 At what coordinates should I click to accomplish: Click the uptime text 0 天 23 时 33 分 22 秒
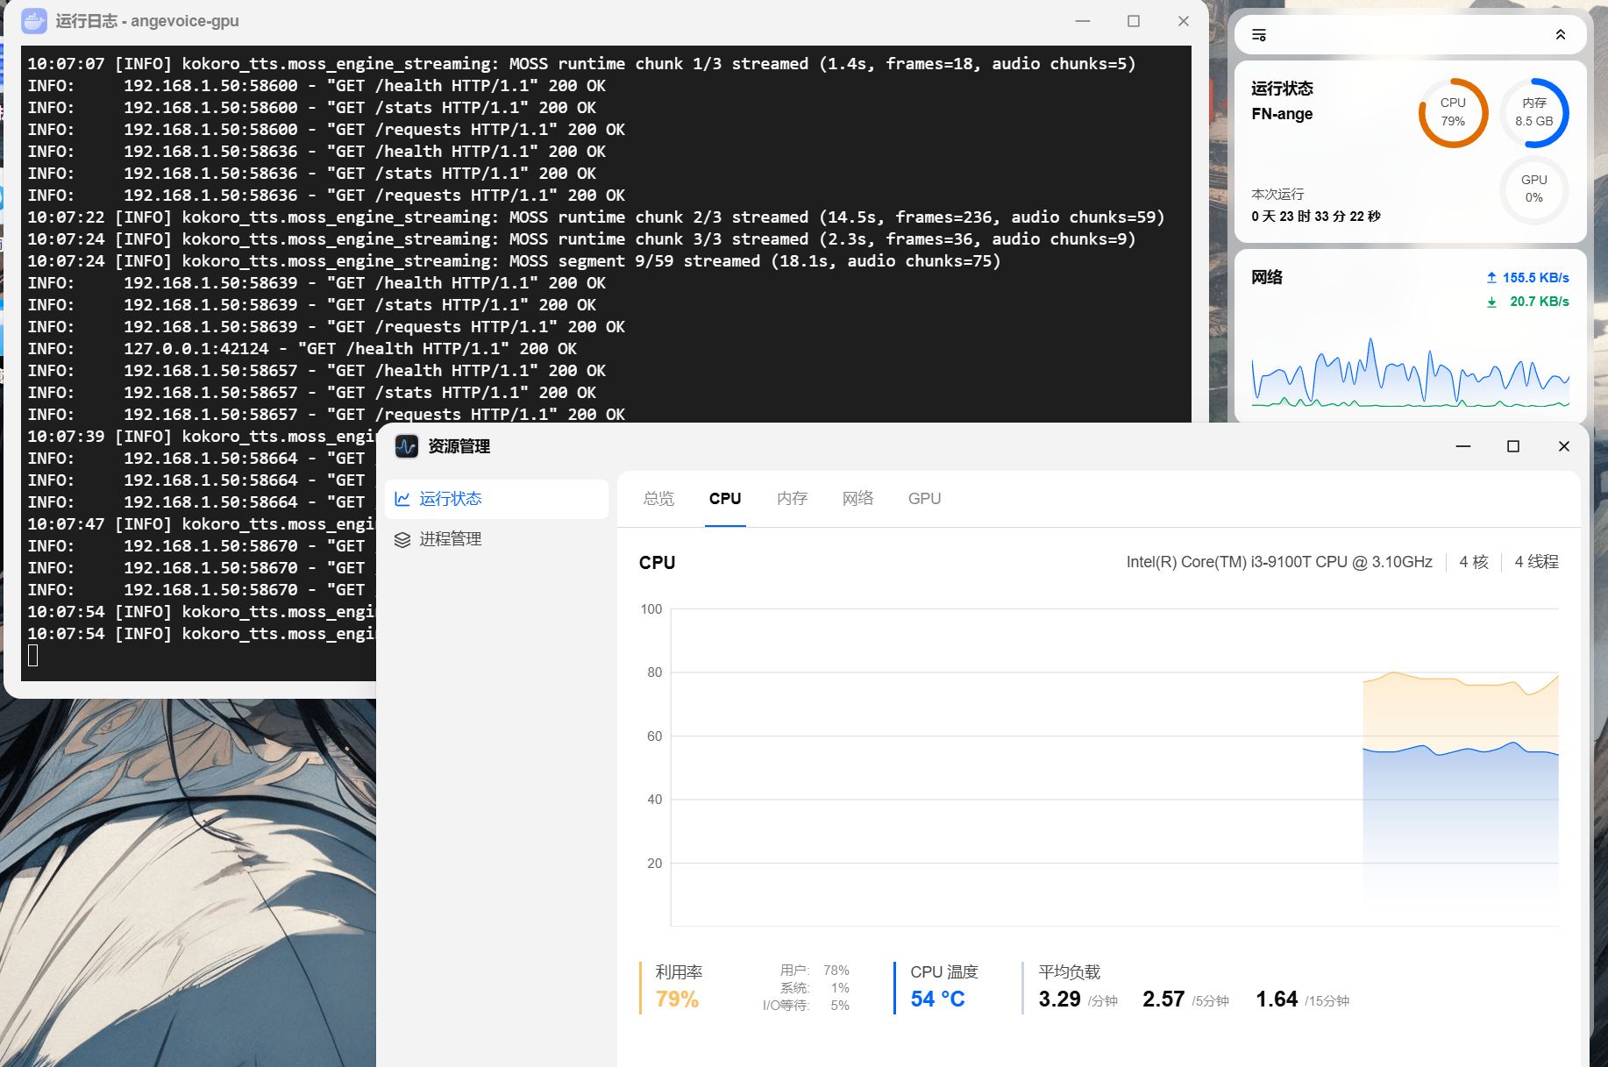click(x=1316, y=217)
